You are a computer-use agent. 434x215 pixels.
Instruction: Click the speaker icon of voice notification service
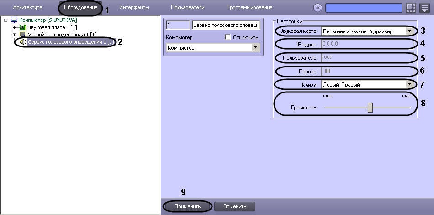(x=22, y=42)
